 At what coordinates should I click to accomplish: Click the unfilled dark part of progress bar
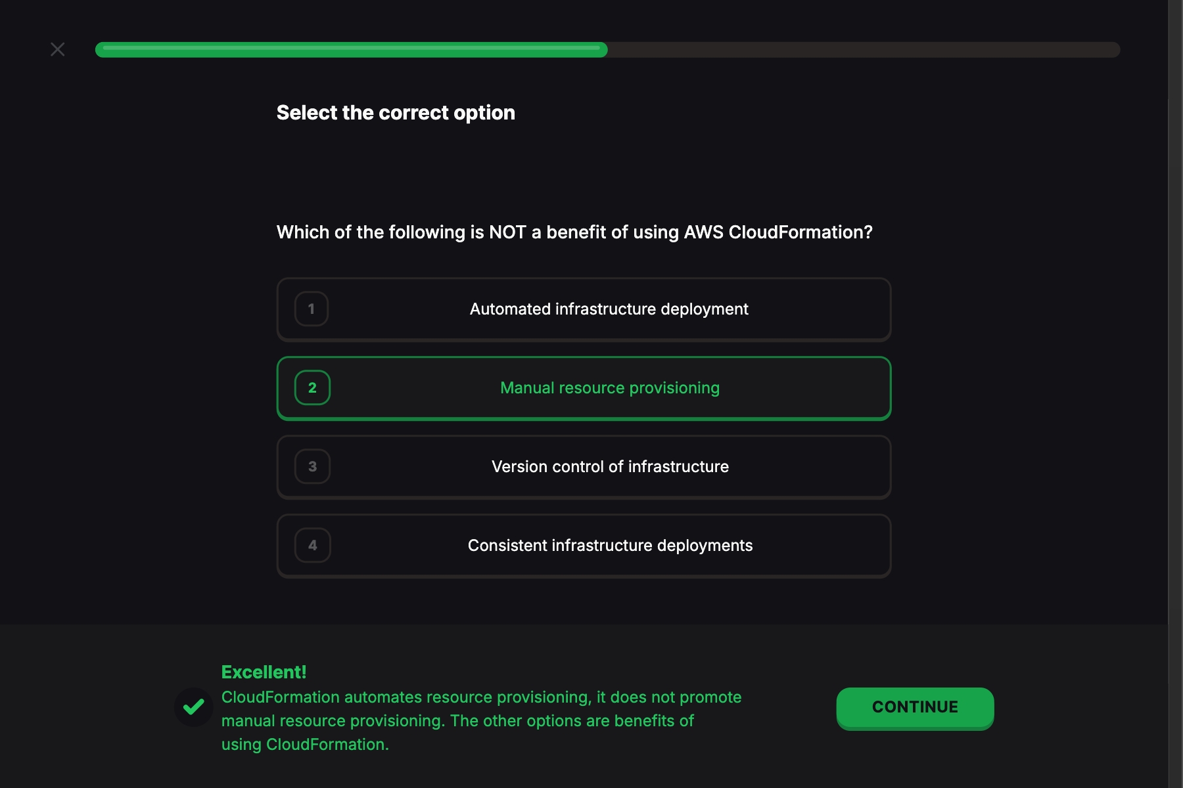click(x=862, y=50)
